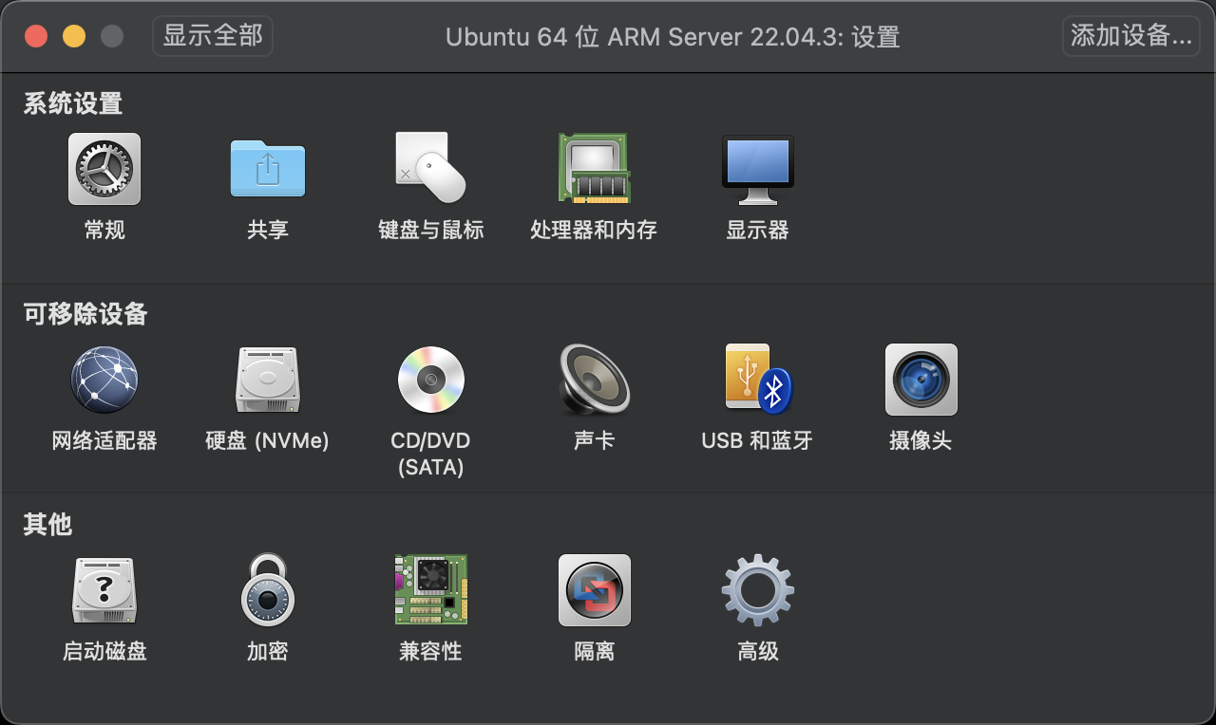Viewport: 1216px width, 725px height.
Task: Close the settings window with red button
Action: pyautogui.click(x=36, y=37)
